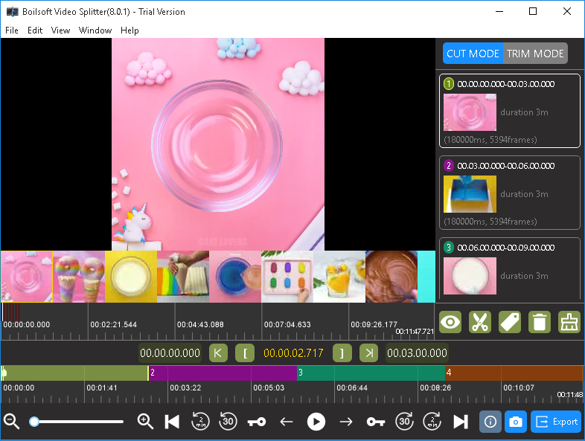The height and width of the screenshot is (441, 585).
Task: Click 00:02:21.544 on the ruler
Action: click(113, 325)
